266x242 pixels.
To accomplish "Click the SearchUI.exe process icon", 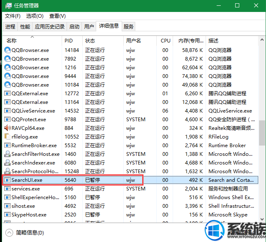I will 7,180.
